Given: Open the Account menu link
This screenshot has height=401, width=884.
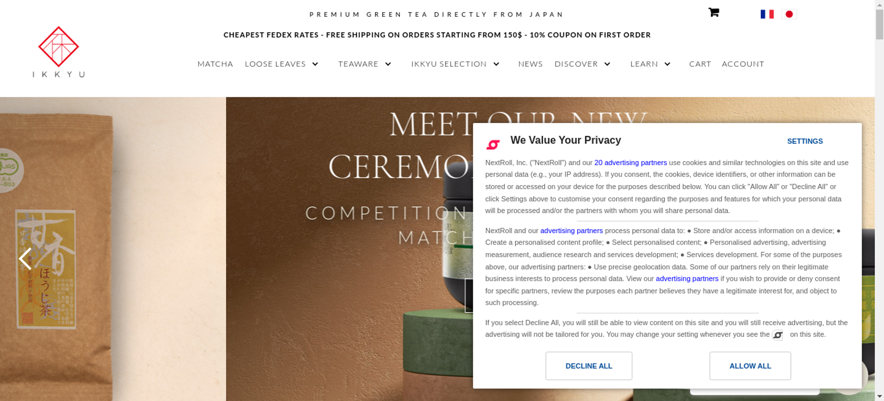Looking at the screenshot, I should pos(743,64).
